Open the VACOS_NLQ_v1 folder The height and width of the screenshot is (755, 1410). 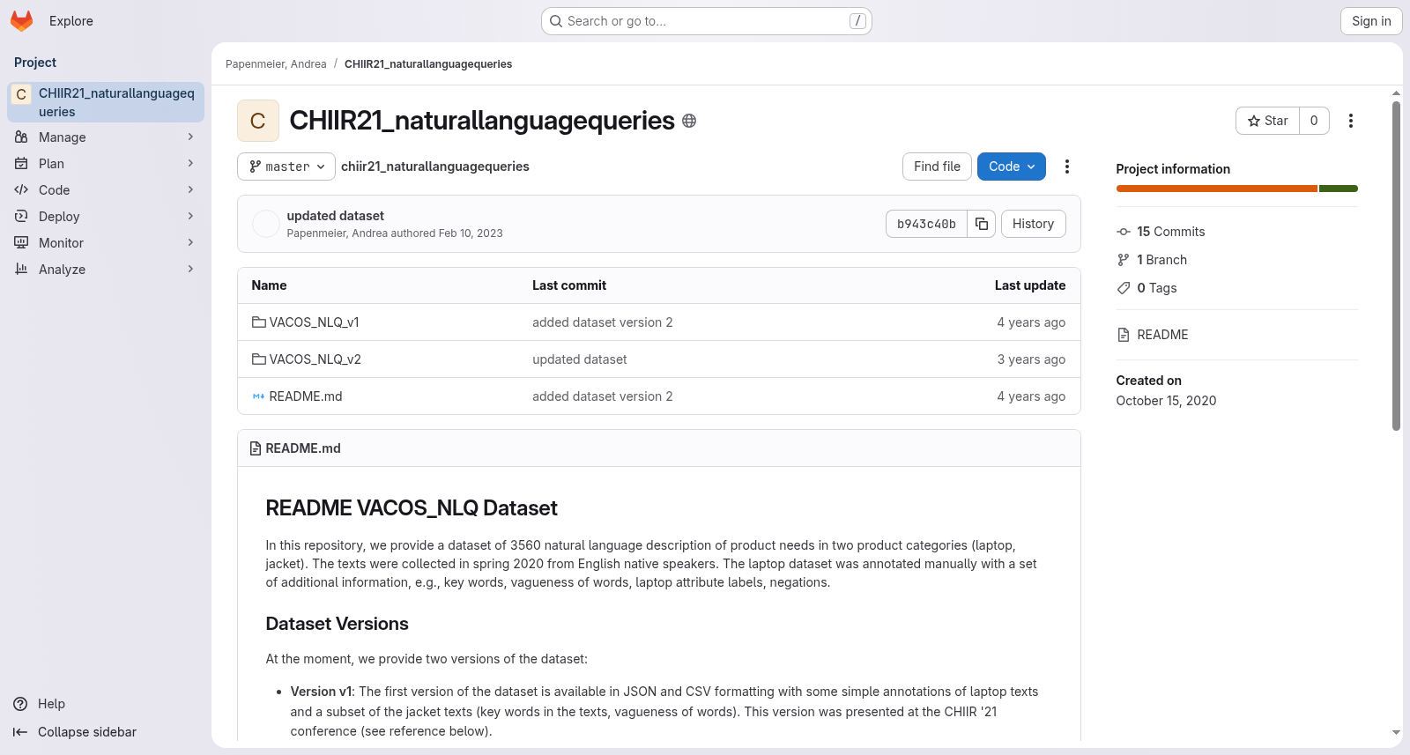pos(314,322)
